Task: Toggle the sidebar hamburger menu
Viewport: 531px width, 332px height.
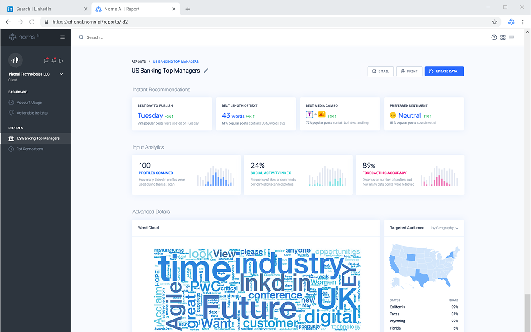Action: coord(63,37)
